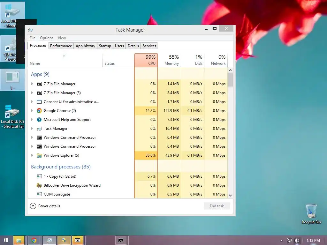The width and height of the screenshot is (327, 245).
Task: Select Local Disk (C) - Shortcut (2) icon
Action: point(12,116)
